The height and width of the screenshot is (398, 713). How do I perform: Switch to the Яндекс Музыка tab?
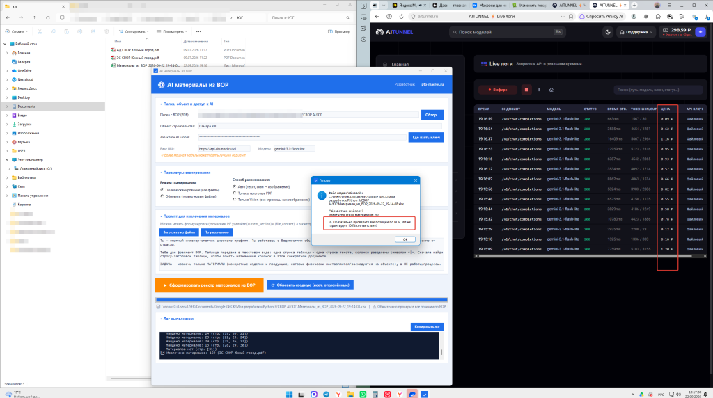[409, 6]
